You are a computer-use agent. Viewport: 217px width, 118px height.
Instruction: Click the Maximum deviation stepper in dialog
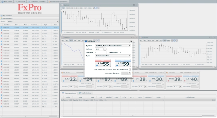click(130, 73)
